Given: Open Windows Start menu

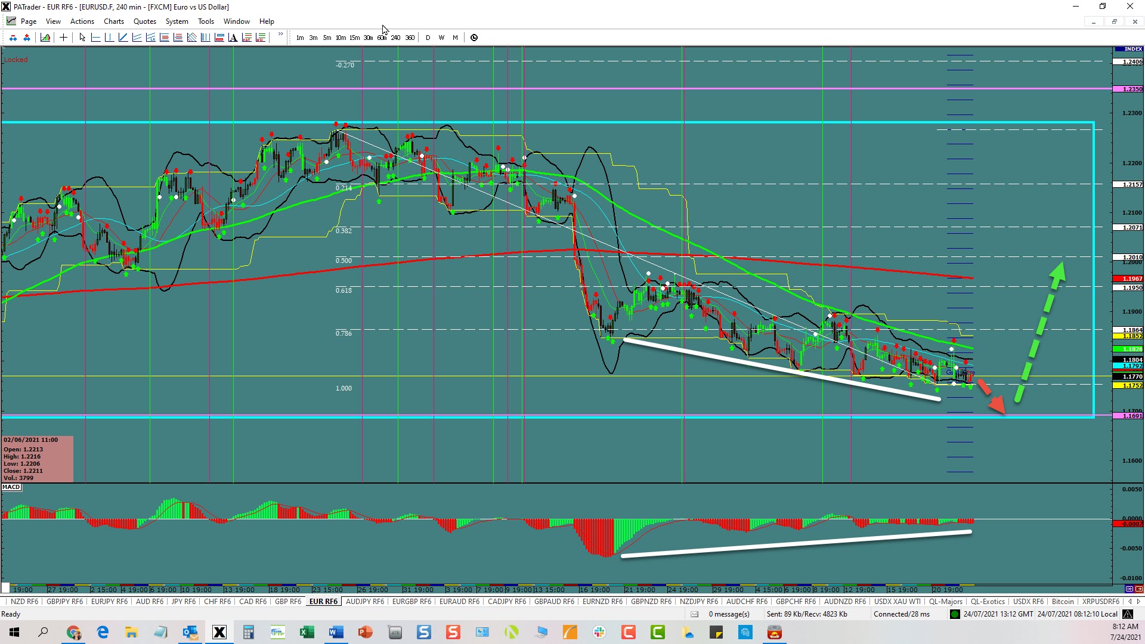Looking at the screenshot, I should [14, 632].
